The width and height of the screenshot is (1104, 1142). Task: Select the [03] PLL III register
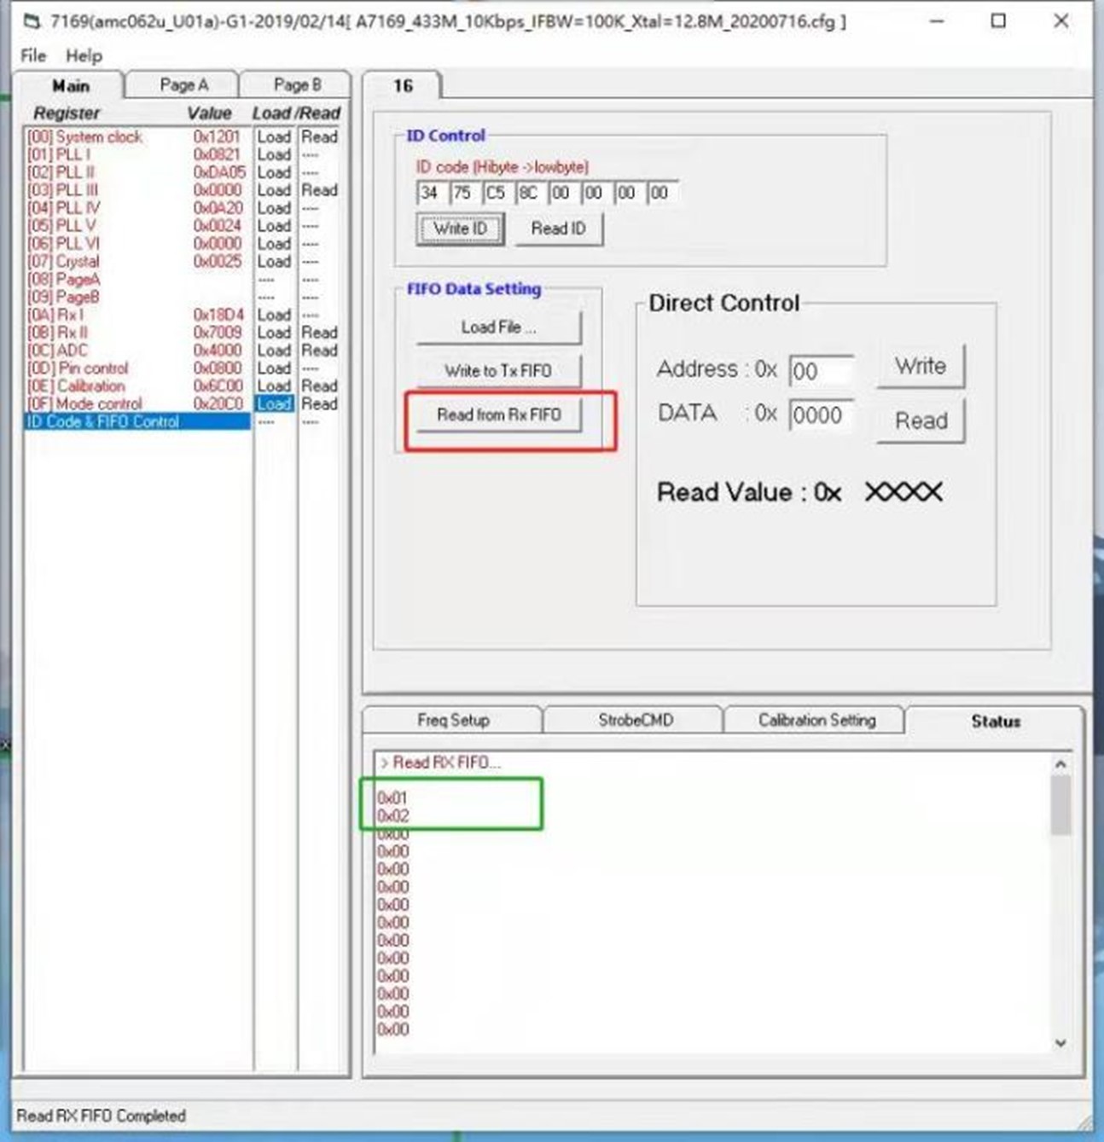click(63, 190)
